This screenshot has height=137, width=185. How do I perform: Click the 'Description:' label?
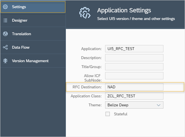[91, 58]
